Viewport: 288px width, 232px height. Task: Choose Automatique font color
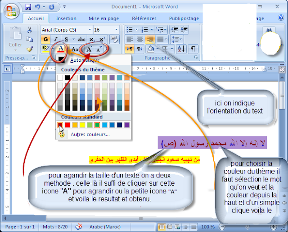pyautogui.click(x=93, y=60)
